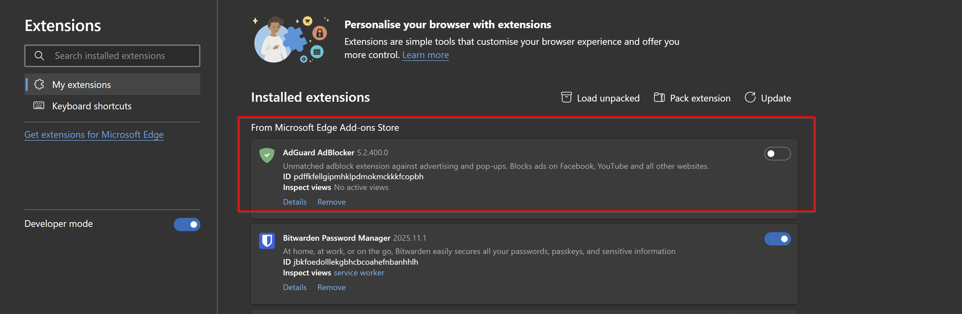Click AdGuard version number 5.2.400.0
Image resolution: width=962 pixels, height=314 pixels.
[372, 152]
